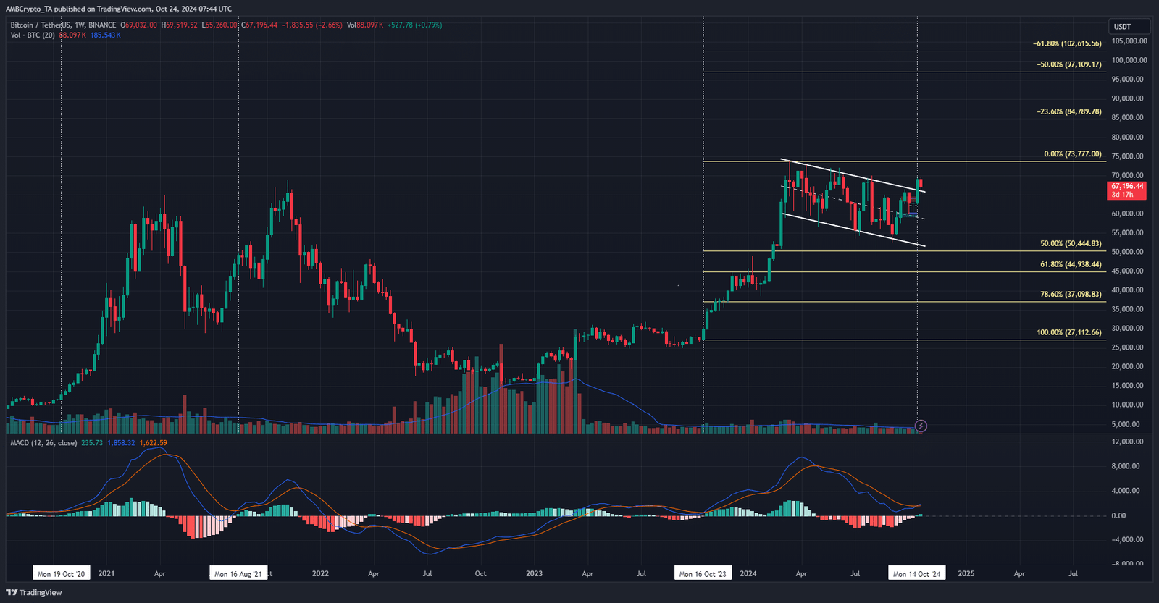Click the 2022 label on time axis

[x=320, y=574]
